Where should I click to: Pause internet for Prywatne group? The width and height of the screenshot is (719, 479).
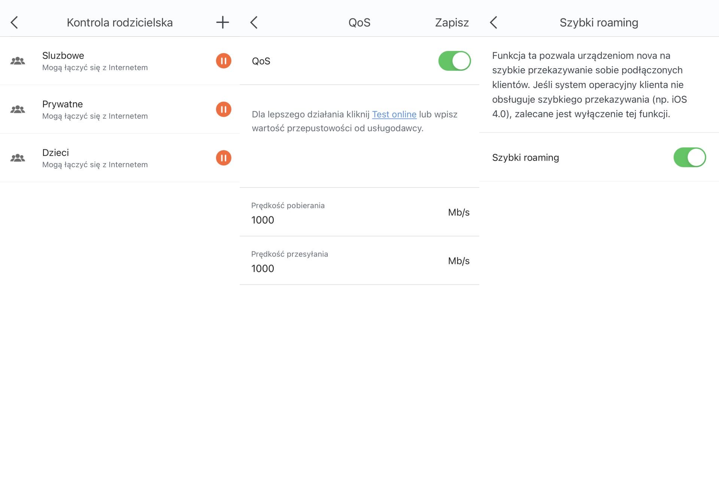click(224, 109)
